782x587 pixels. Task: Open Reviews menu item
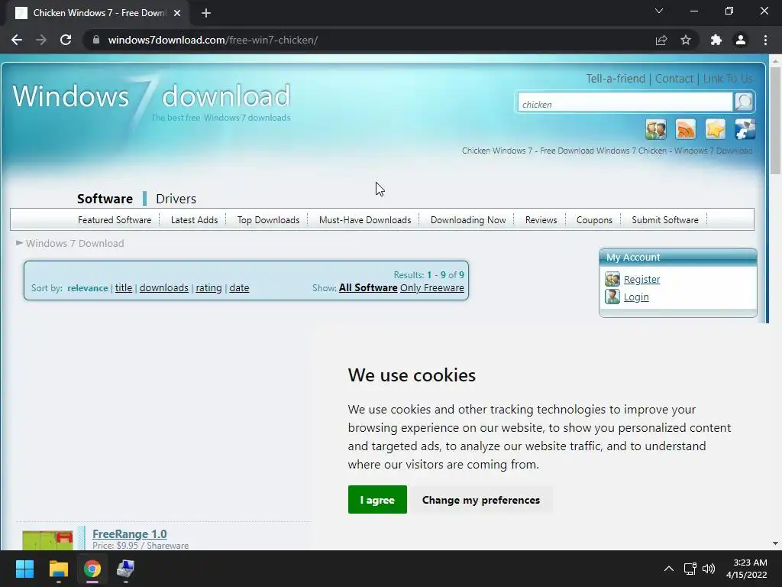[541, 220]
